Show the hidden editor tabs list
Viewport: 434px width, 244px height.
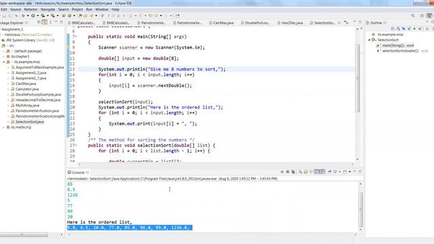click(347, 22)
